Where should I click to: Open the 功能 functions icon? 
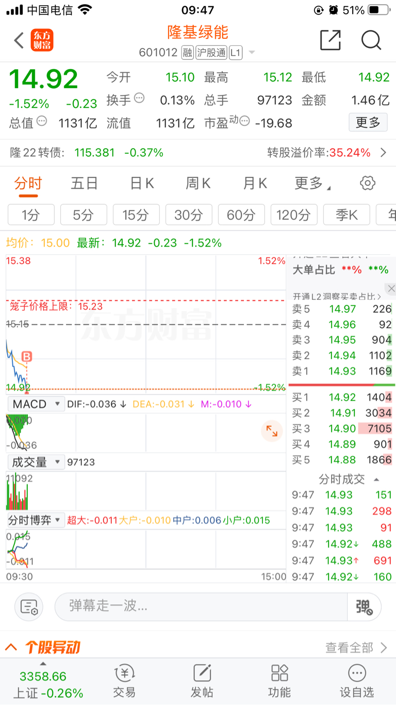pyautogui.click(x=279, y=681)
